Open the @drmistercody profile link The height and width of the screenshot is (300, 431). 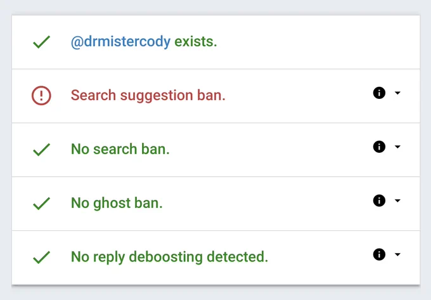click(x=120, y=42)
